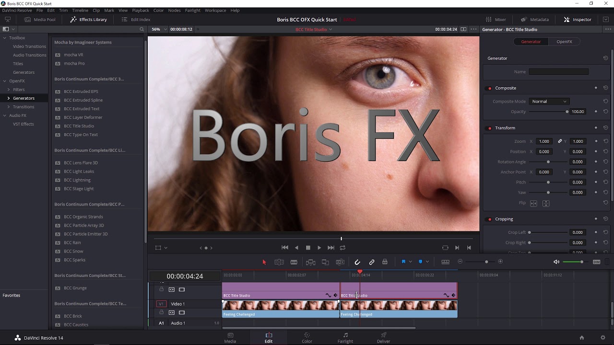Open the Media Pool panel
Viewport: 614px width, 345px height.
coord(40,20)
